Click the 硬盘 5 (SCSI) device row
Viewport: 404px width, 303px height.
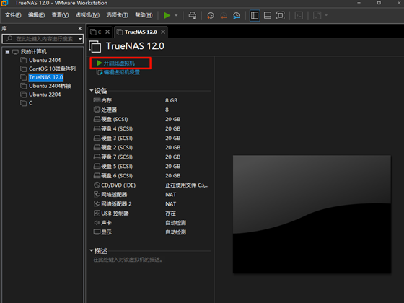pyautogui.click(x=151, y=166)
